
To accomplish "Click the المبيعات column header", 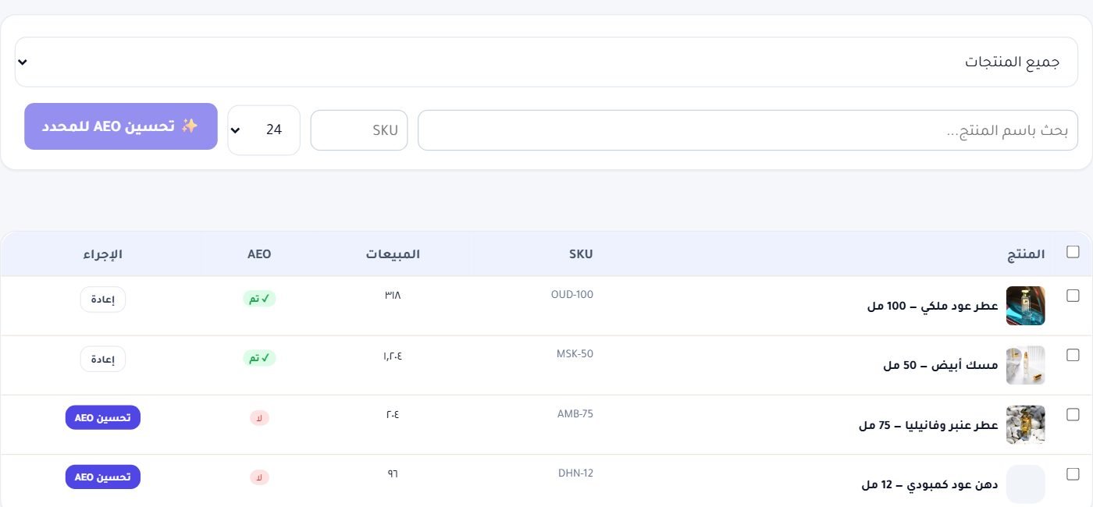I will coord(393,254).
